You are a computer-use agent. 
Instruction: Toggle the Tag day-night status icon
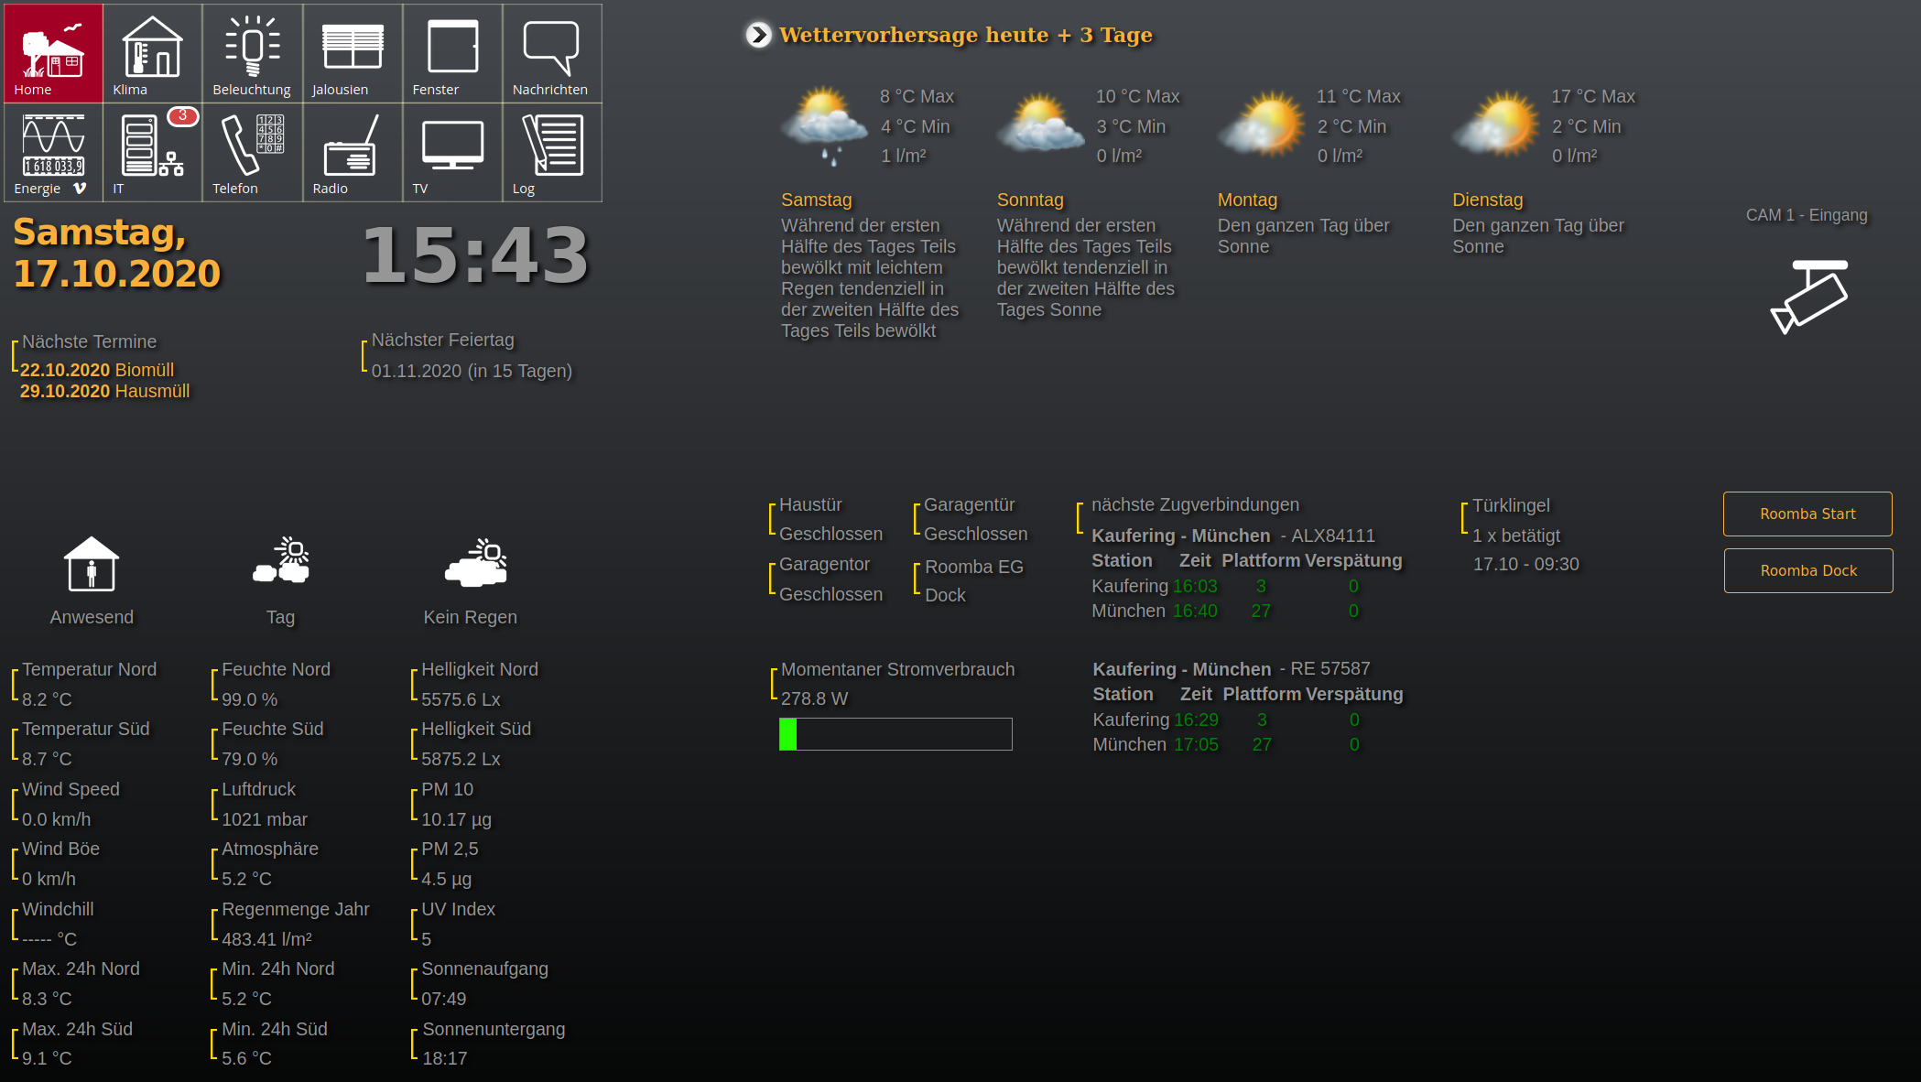281,562
